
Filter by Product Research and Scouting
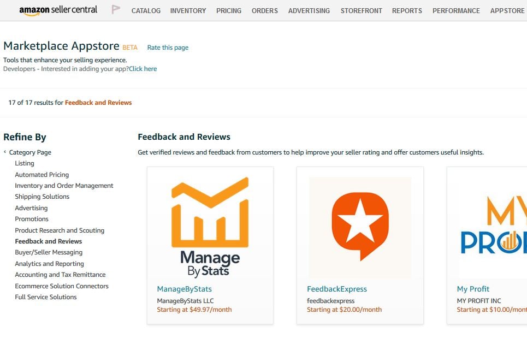60,230
